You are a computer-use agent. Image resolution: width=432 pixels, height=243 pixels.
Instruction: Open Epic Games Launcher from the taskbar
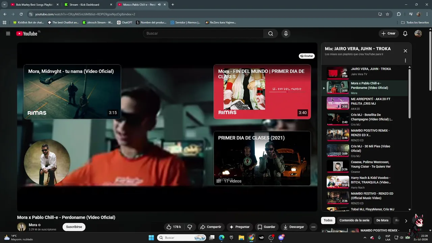(232, 238)
